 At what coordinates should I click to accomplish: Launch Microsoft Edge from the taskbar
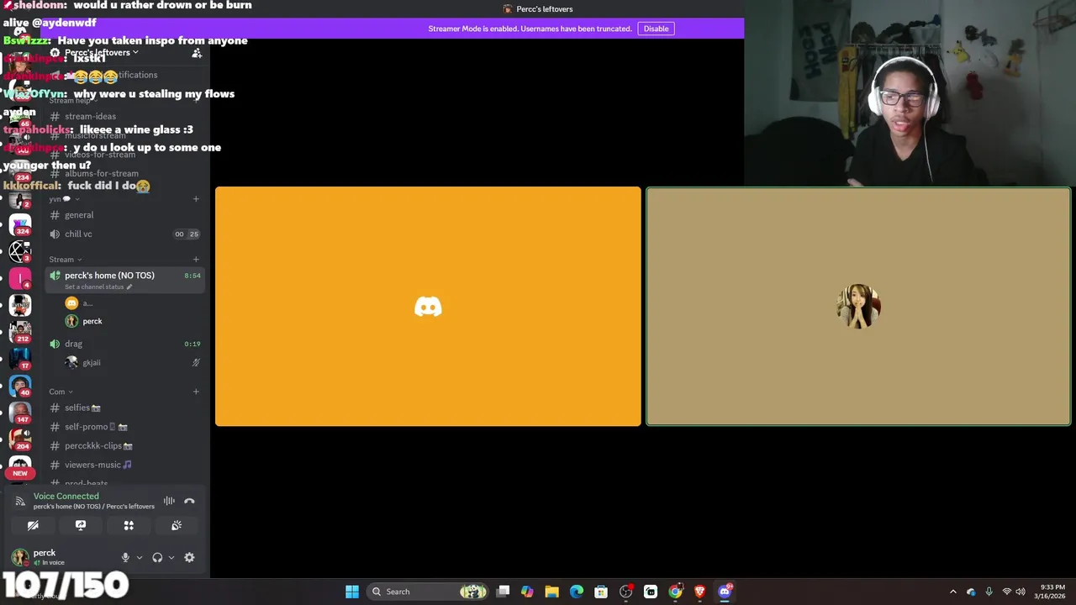coord(577,592)
